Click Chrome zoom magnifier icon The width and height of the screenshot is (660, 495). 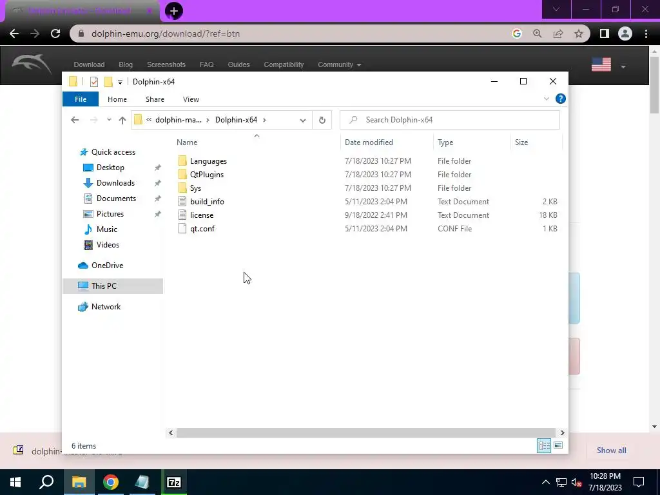(538, 34)
